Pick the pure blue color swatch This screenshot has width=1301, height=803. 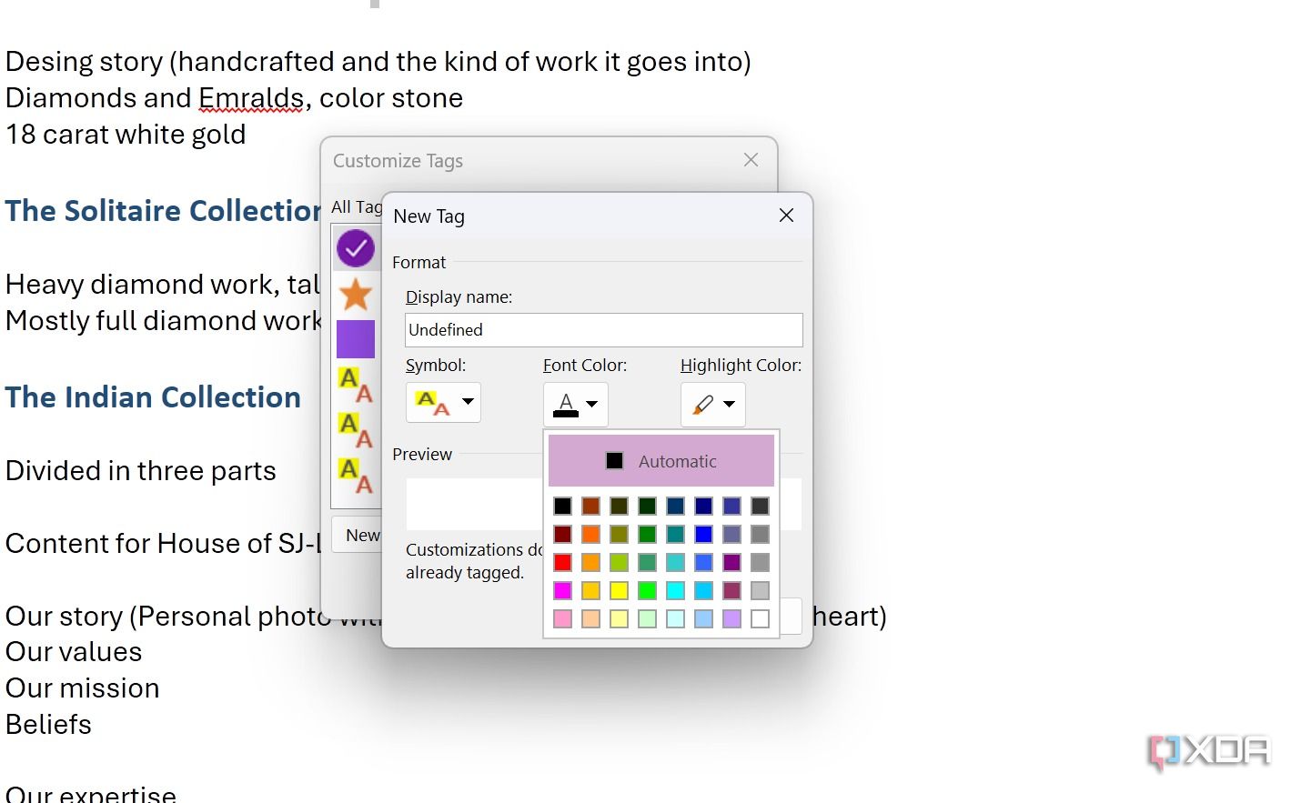pos(704,534)
